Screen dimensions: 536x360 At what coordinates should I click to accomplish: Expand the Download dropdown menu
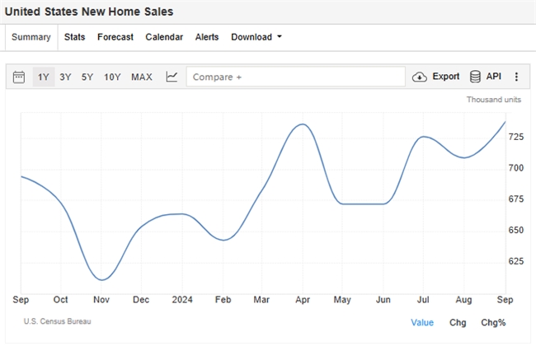point(256,37)
